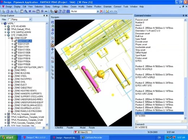
Task: Click the zone icon beside ZONE PIPES
Action: coord(12,70)
